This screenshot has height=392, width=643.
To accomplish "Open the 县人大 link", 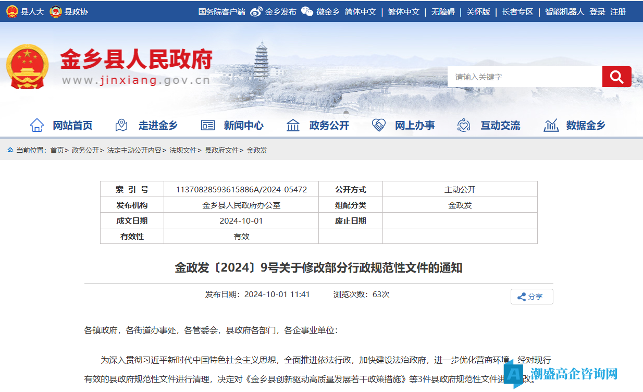I will [x=32, y=11].
